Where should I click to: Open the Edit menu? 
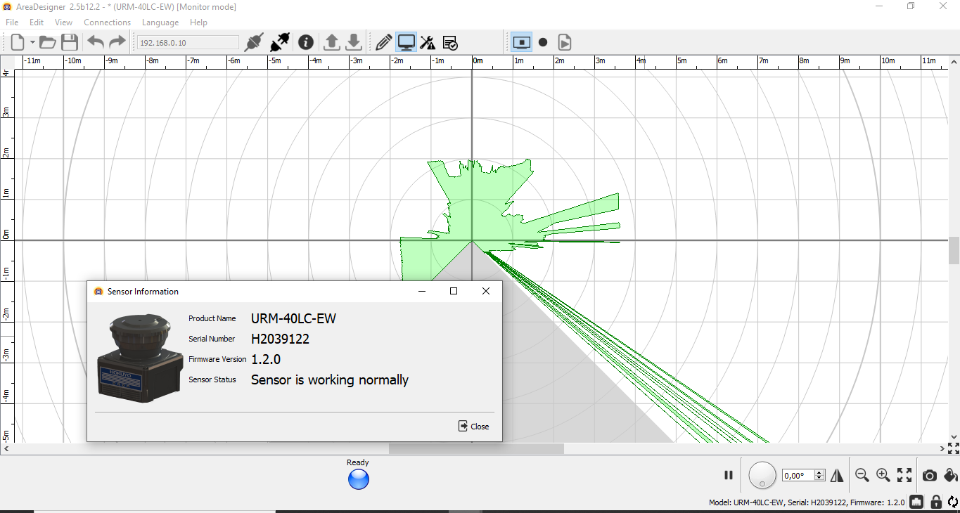pos(37,22)
